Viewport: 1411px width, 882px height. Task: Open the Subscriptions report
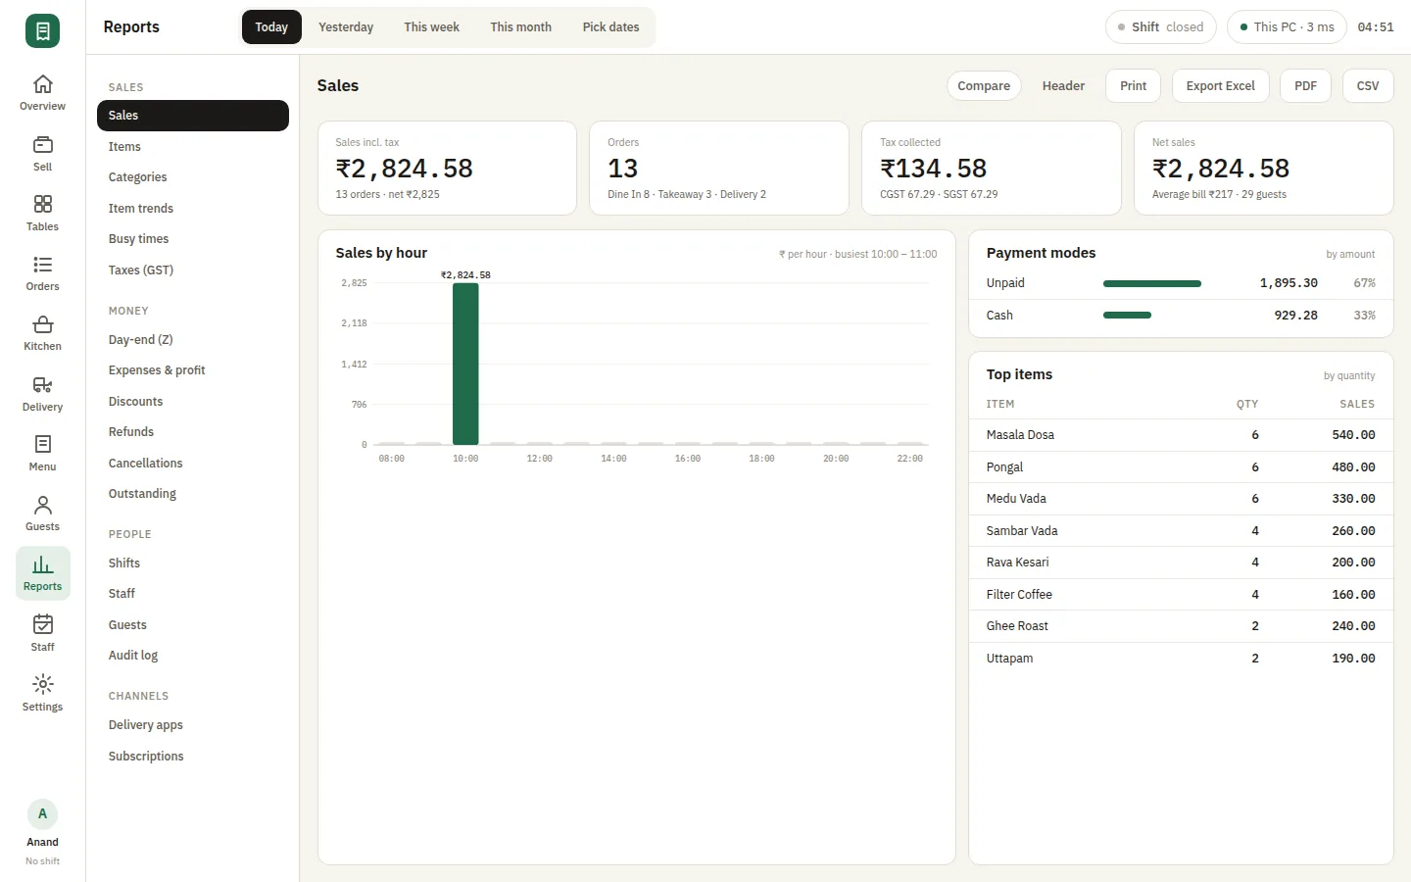click(193, 757)
